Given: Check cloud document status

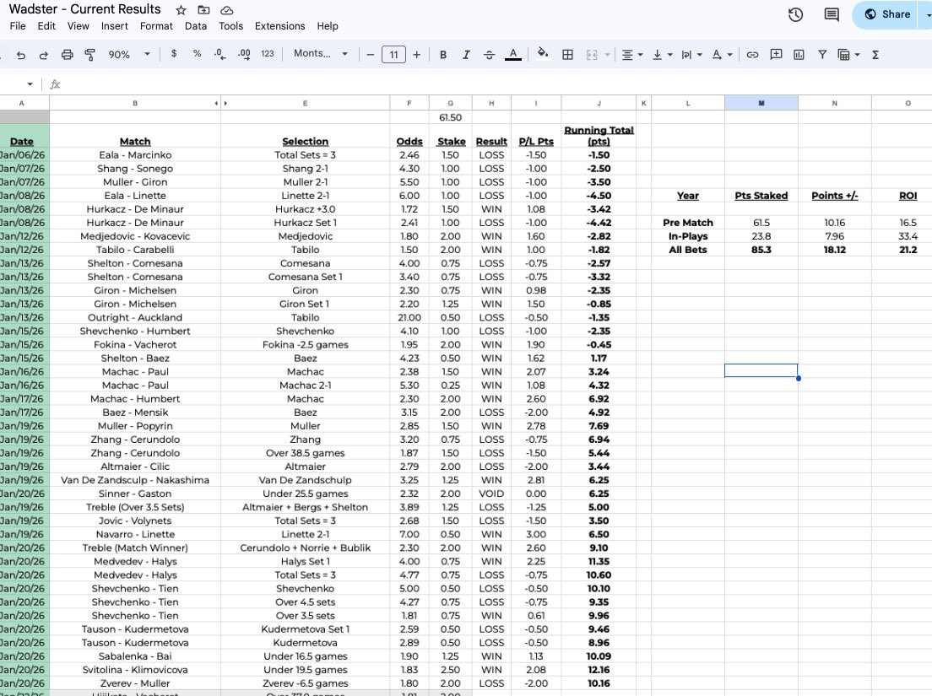Looking at the screenshot, I should point(226,10).
